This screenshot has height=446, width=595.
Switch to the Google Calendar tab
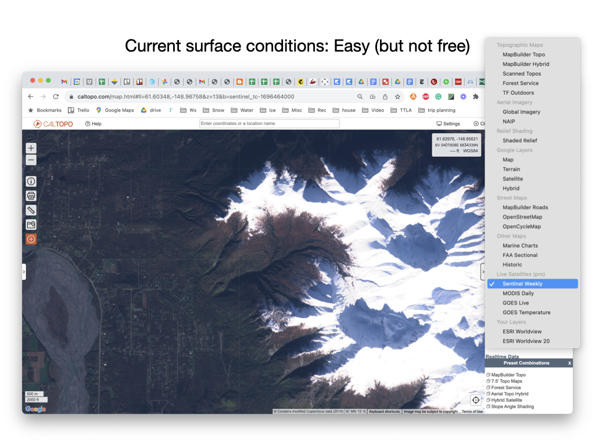coord(77,81)
